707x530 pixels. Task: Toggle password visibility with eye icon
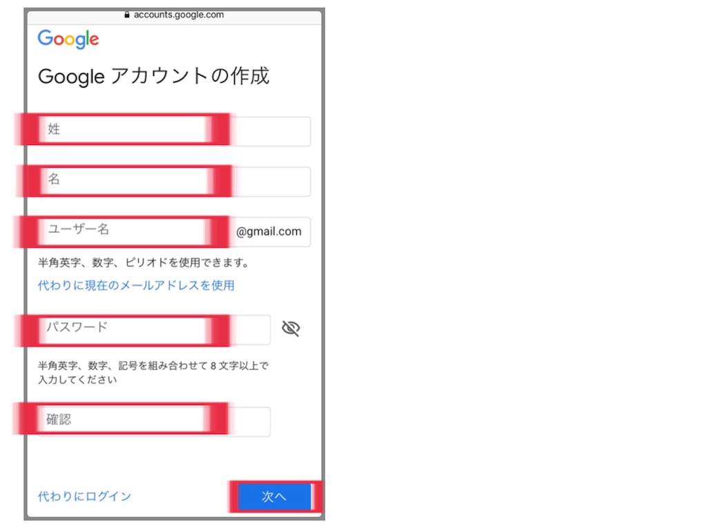(291, 328)
